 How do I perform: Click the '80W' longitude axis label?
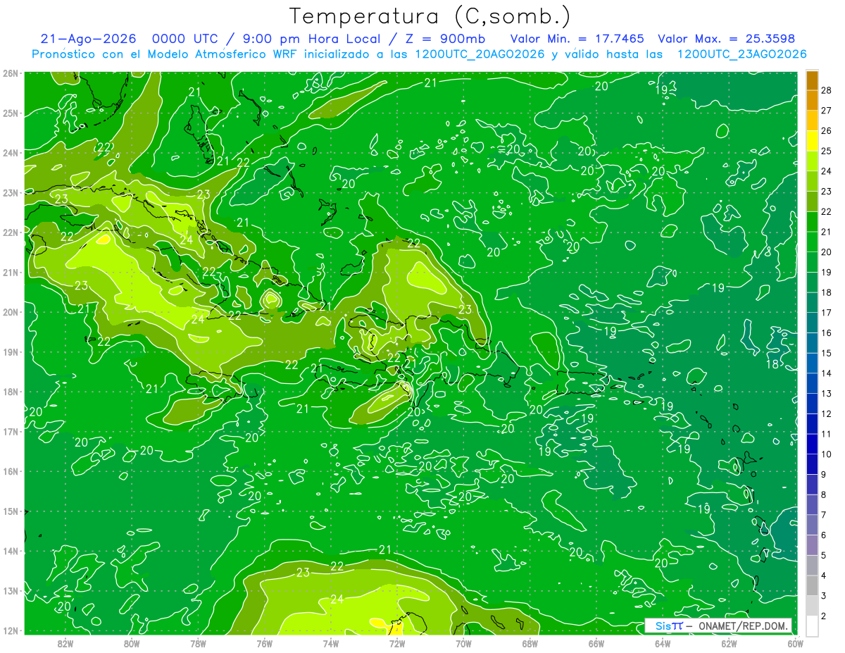point(132,643)
